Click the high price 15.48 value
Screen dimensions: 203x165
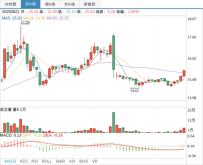pyautogui.click(x=52, y=12)
